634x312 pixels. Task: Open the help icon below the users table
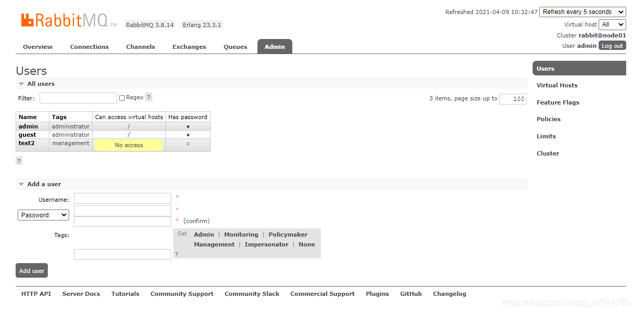[x=19, y=161]
